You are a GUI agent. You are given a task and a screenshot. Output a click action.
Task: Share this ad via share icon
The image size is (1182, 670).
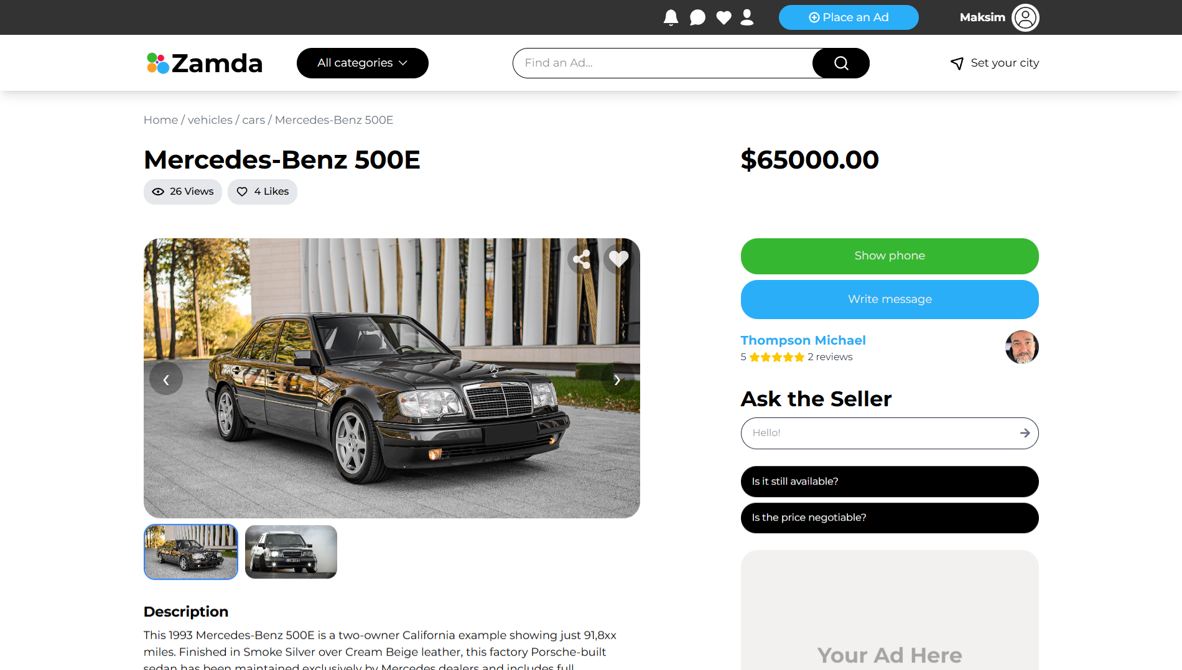click(582, 259)
